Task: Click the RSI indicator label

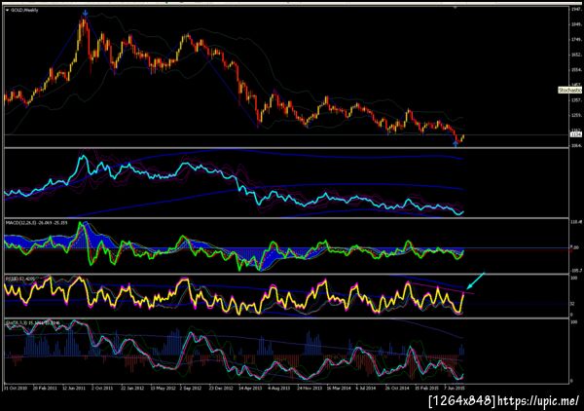Action: coord(18,278)
